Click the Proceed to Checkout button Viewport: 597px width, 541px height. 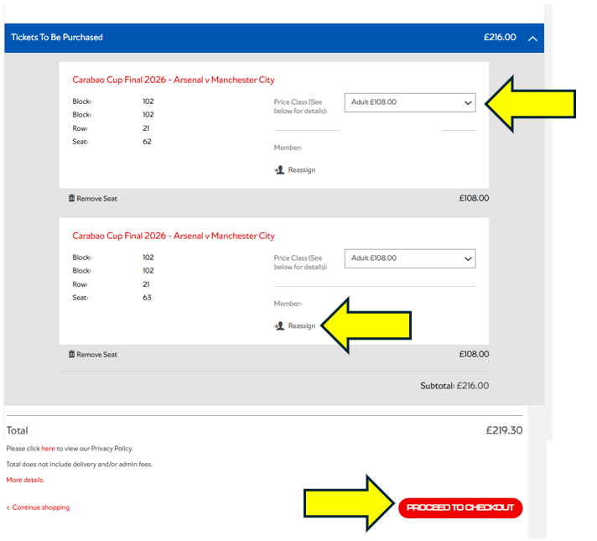click(460, 507)
